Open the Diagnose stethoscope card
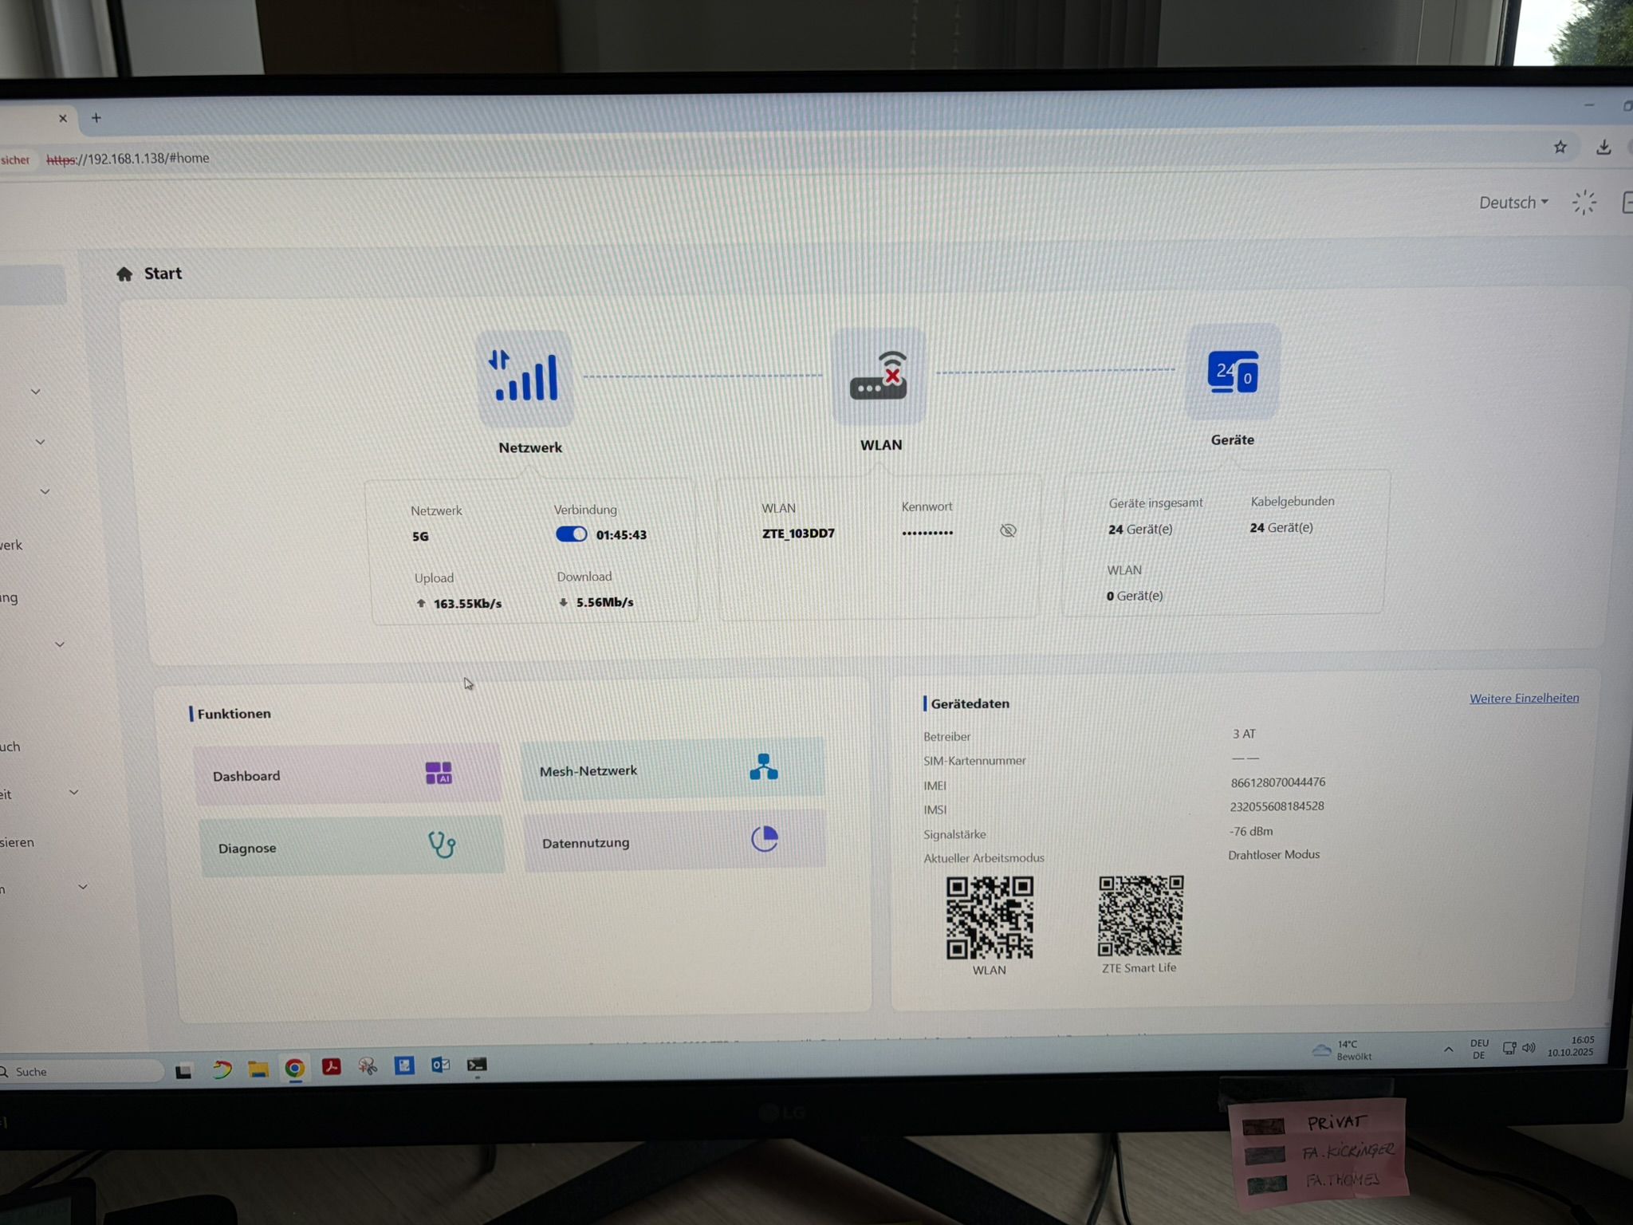 click(x=352, y=846)
